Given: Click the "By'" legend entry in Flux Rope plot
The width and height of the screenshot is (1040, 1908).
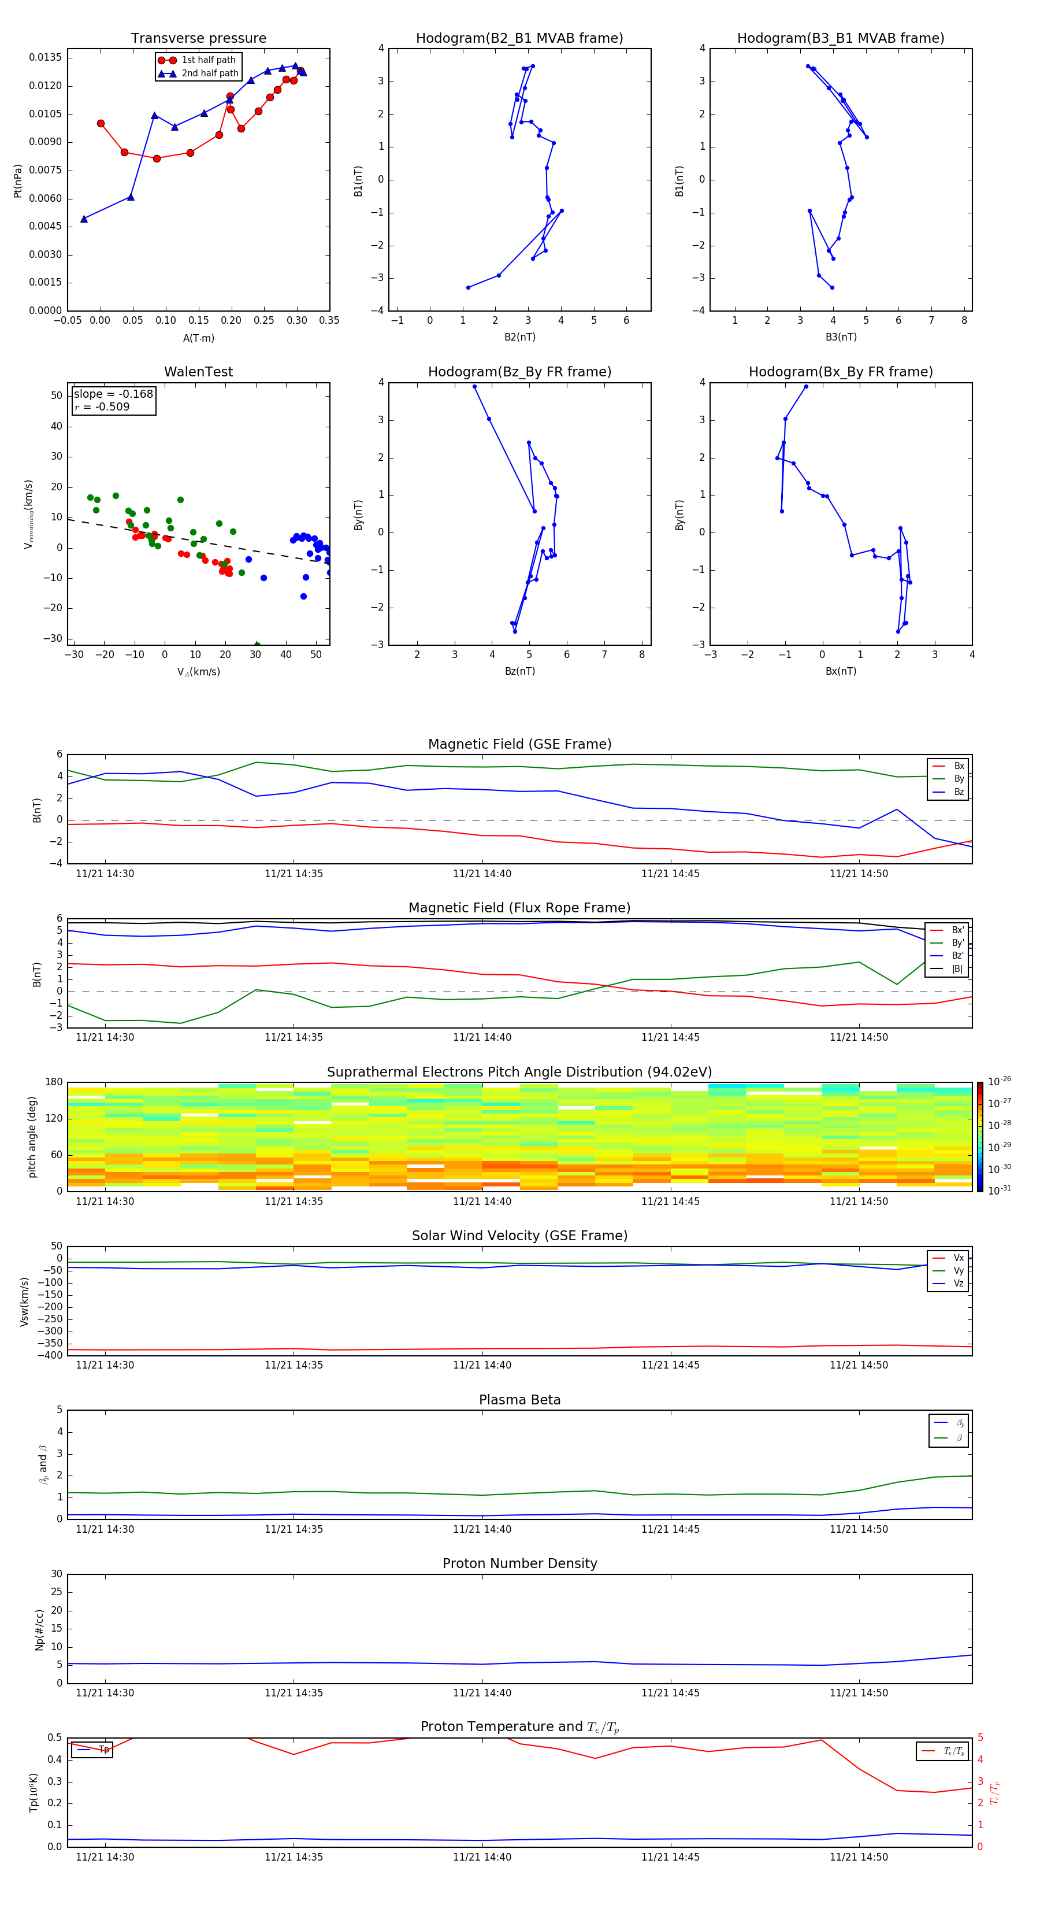Looking at the screenshot, I should pyautogui.click(x=948, y=943).
